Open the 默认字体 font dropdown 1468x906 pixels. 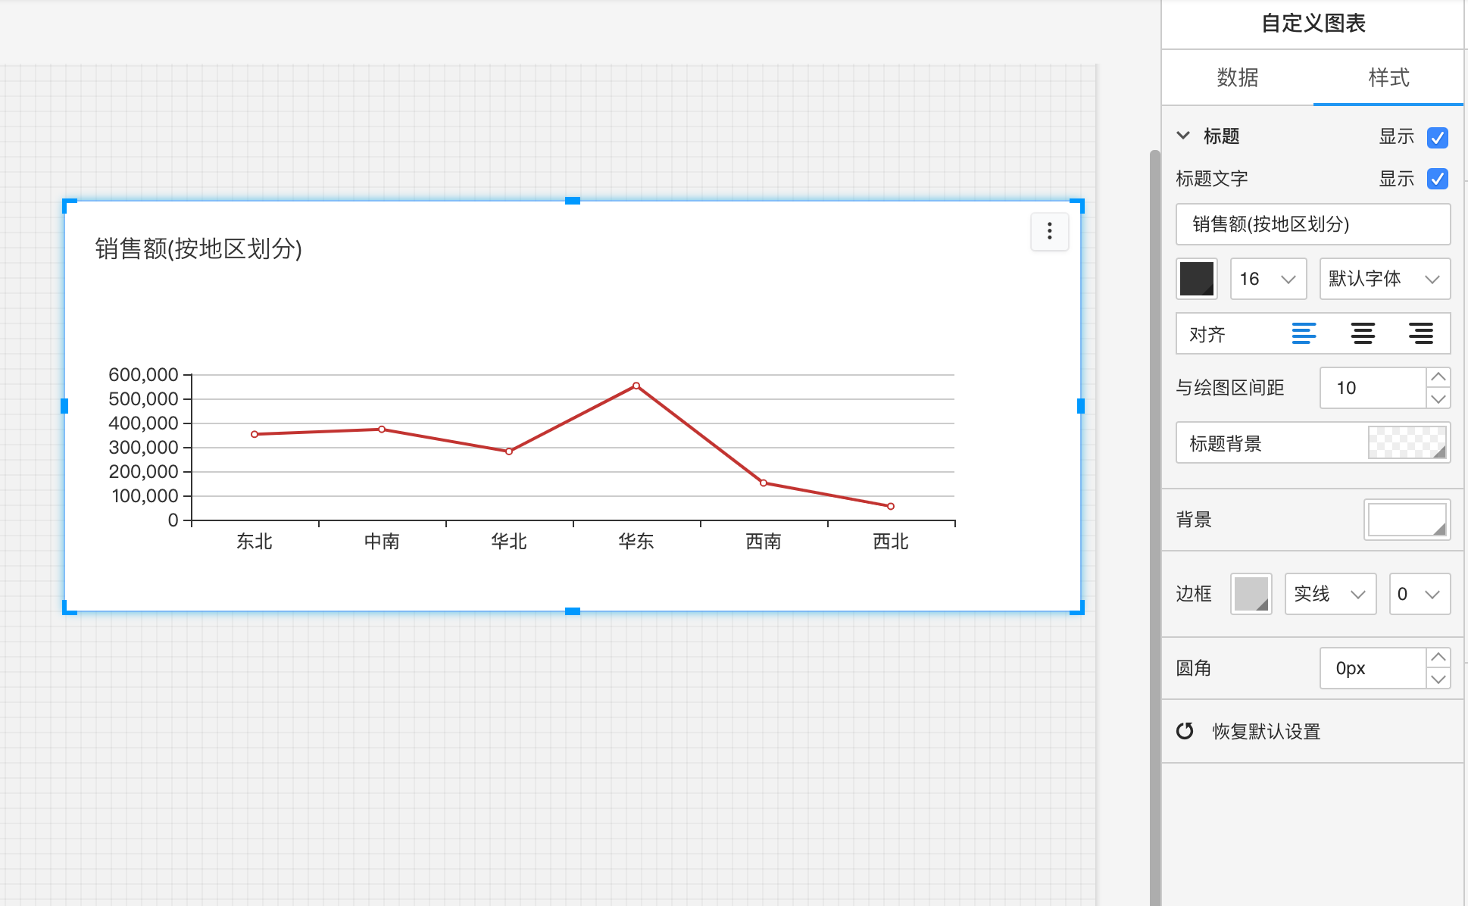pyautogui.click(x=1384, y=279)
